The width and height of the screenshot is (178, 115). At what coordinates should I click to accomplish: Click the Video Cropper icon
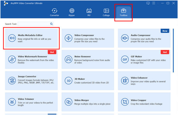point(125,102)
